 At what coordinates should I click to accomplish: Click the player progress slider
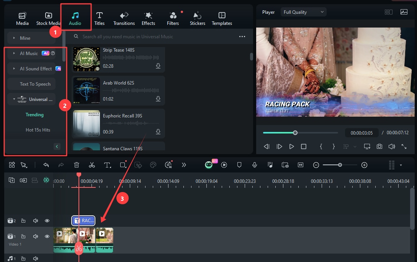coord(301,133)
